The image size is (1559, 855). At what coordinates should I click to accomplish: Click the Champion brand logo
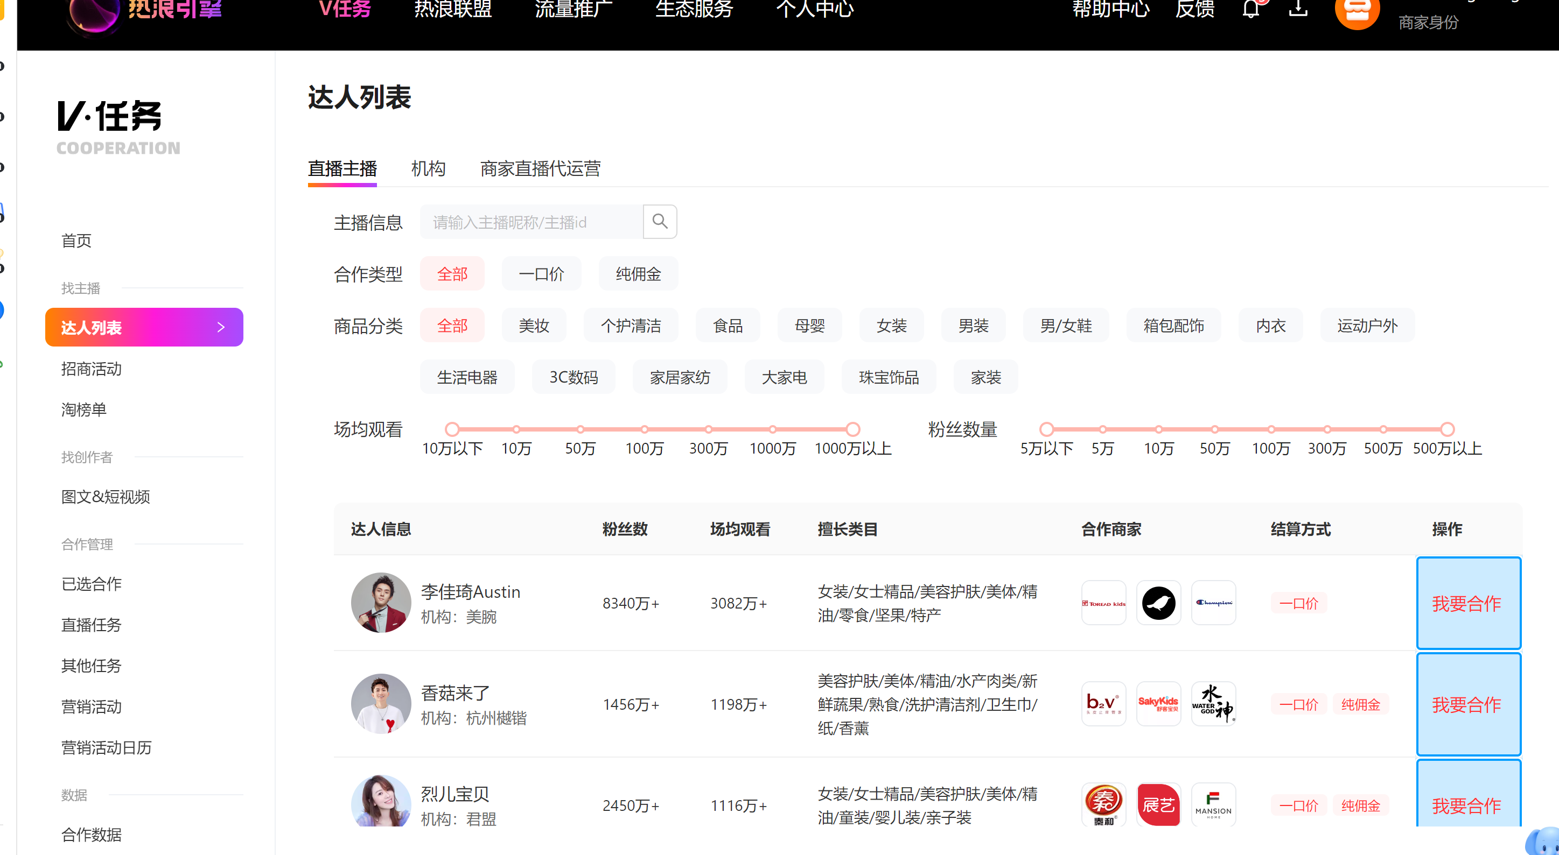click(1213, 603)
